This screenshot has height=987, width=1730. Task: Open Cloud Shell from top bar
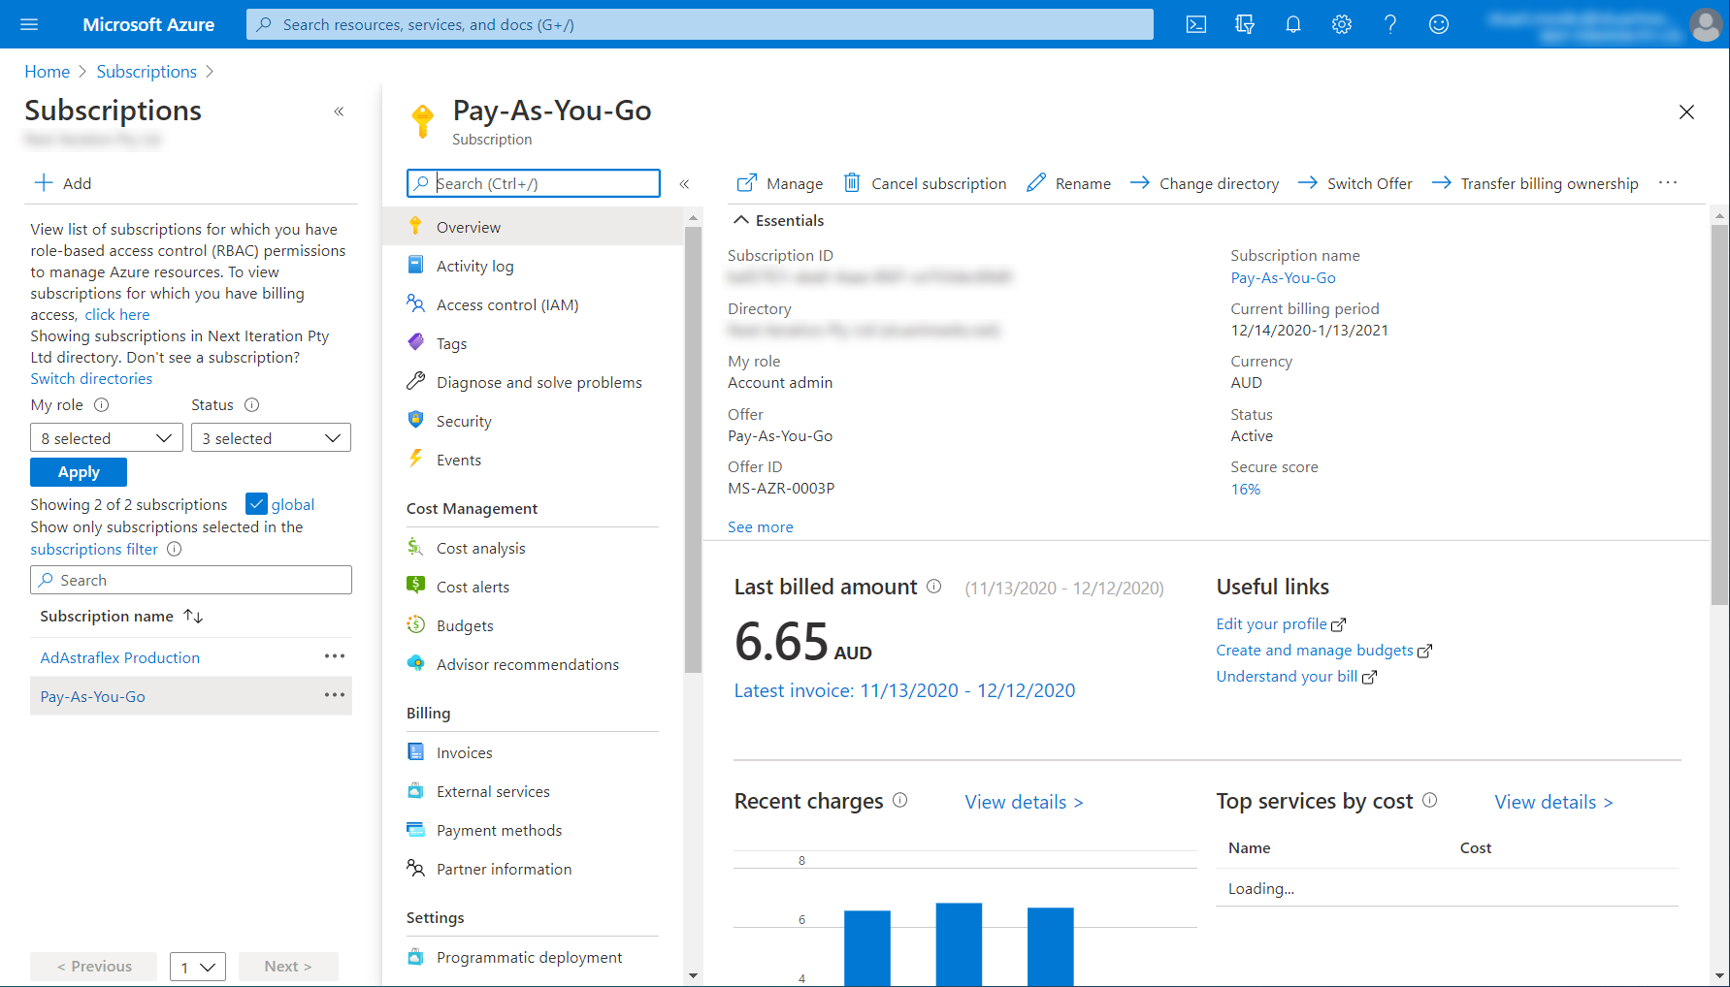click(x=1196, y=24)
